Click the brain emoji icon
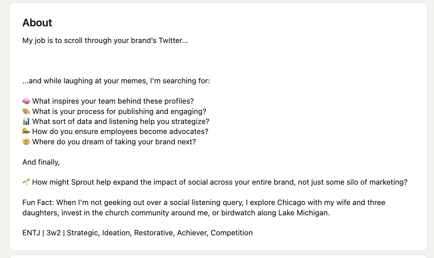The image size is (434, 258). coord(26,101)
